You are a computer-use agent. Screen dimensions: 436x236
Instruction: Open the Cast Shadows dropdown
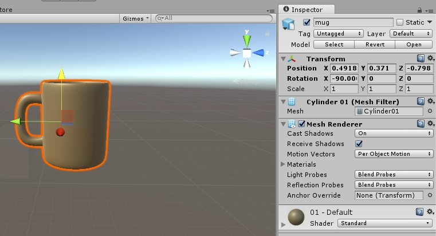point(394,133)
